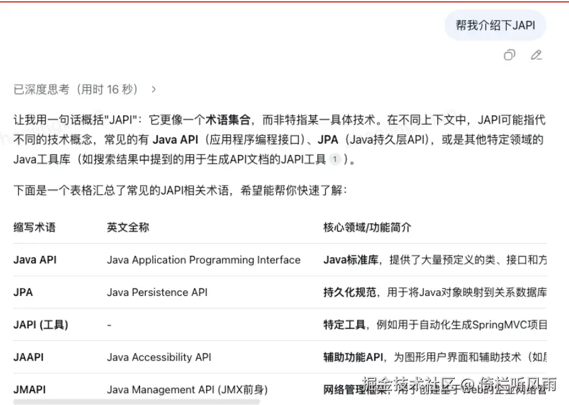
Task: Select the 核心领域/功能简介 column header
Action: pos(367,228)
